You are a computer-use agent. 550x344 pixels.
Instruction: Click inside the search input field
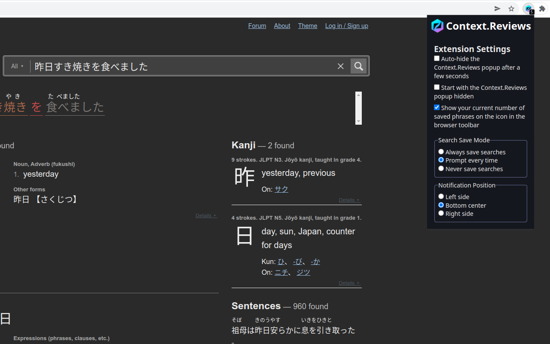(183, 66)
